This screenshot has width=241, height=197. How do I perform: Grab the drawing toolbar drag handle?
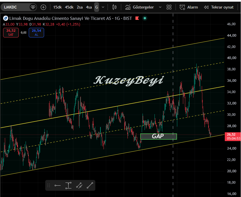[x=49, y=185]
